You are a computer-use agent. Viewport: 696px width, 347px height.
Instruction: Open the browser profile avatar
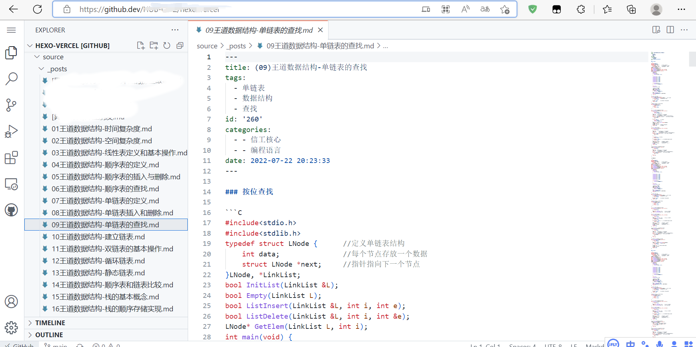pos(656,9)
